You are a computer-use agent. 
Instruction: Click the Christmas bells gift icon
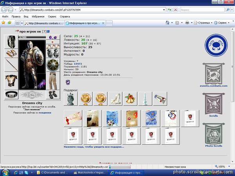coord(130,99)
